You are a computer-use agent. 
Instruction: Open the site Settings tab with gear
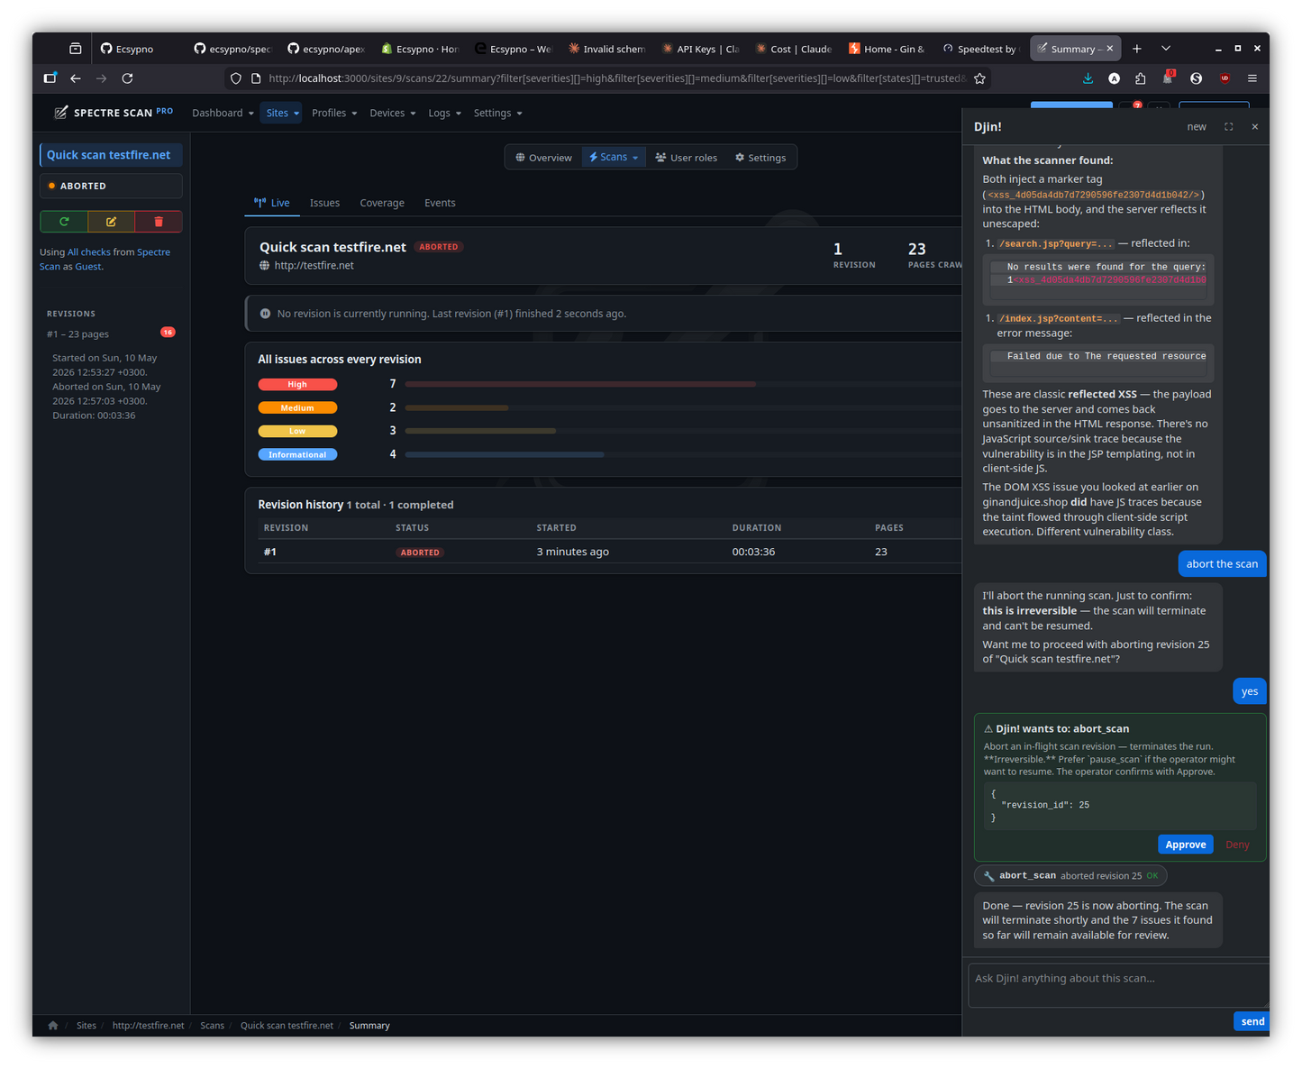point(760,158)
